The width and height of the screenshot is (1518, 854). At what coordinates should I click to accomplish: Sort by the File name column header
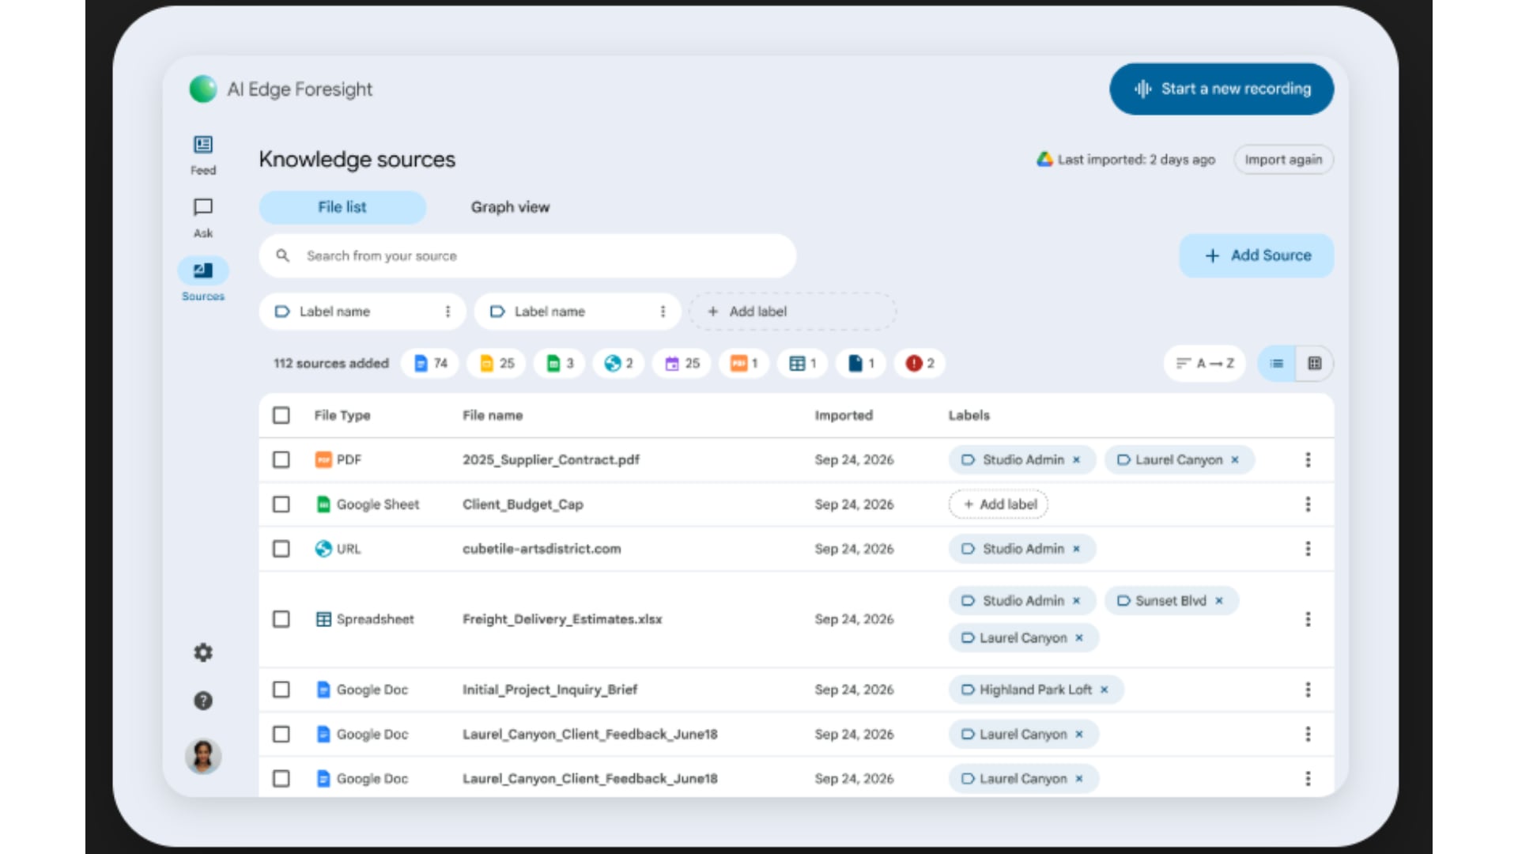[493, 415]
